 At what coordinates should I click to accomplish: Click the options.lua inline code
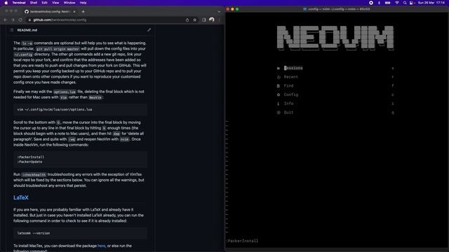coord(65,92)
